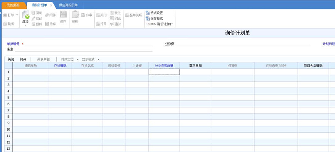Click the 打印 (Print) toolbar icon
This screenshot has height=152, width=335.
pos(5,15)
